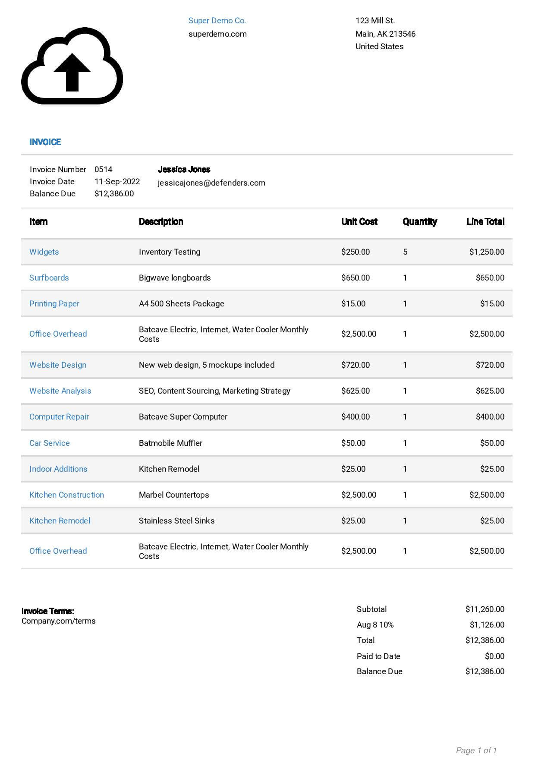
Task: Select invoice number 0514
Action: pyautogui.click(x=104, y=169)
